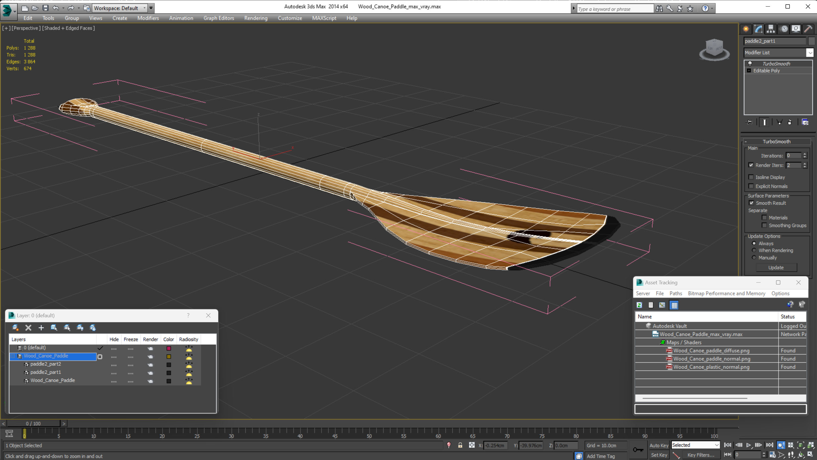Select the When Rendering update option
This screenshot has width=817, height=460.
pos(754,250)
